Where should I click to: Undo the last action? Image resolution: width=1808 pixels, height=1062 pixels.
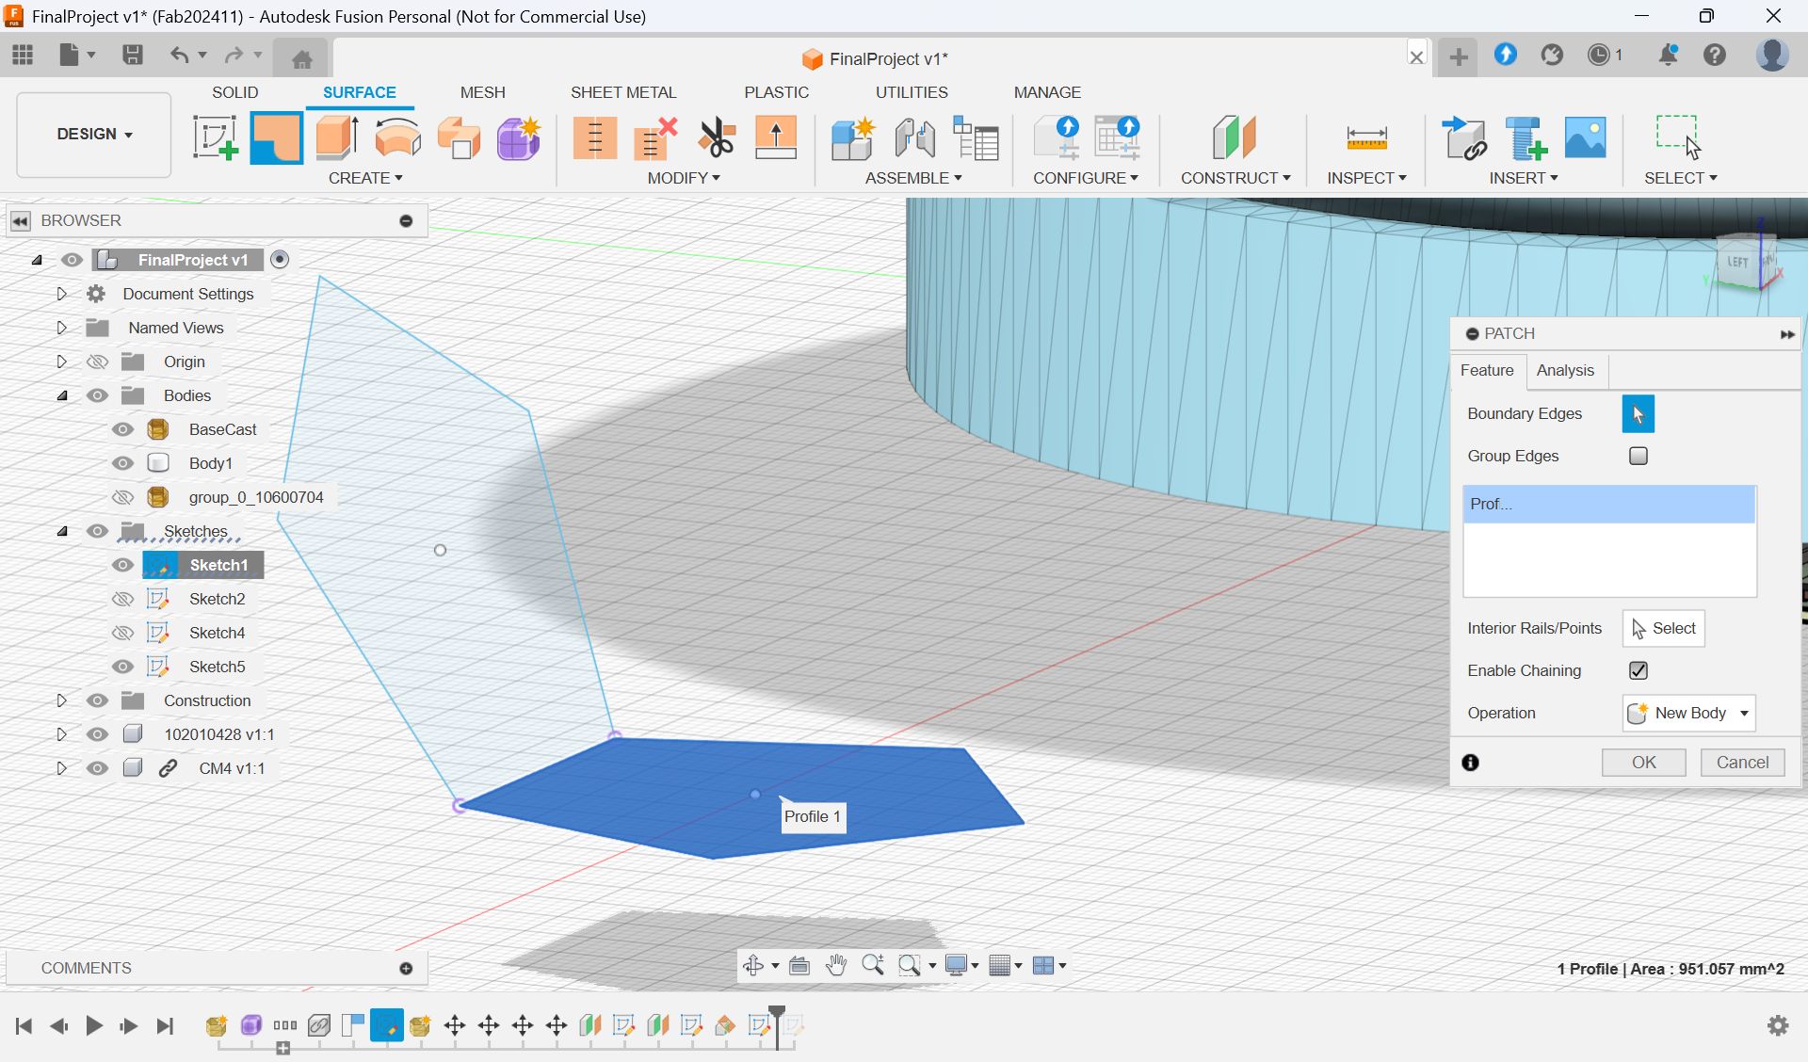(x=179, y=55)
